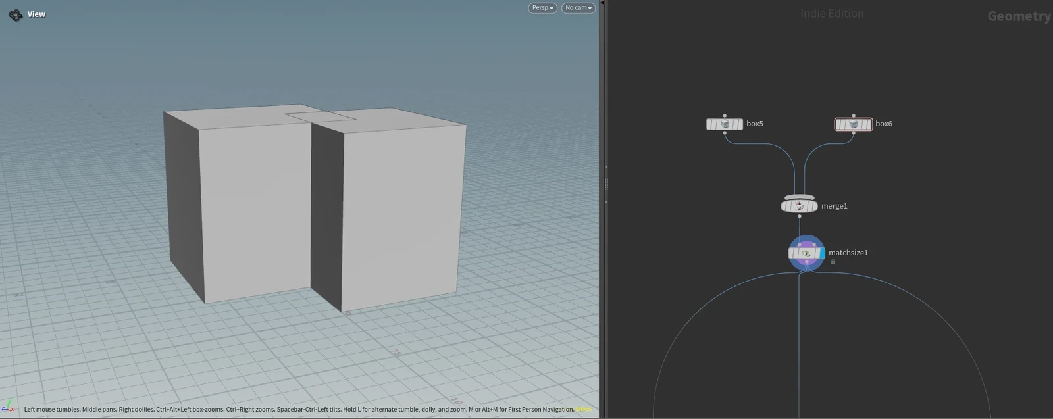Click the front face of the left box
The height and width of the screenshot is (419, 1053).
pyautogui.click(x=256, y=212)
